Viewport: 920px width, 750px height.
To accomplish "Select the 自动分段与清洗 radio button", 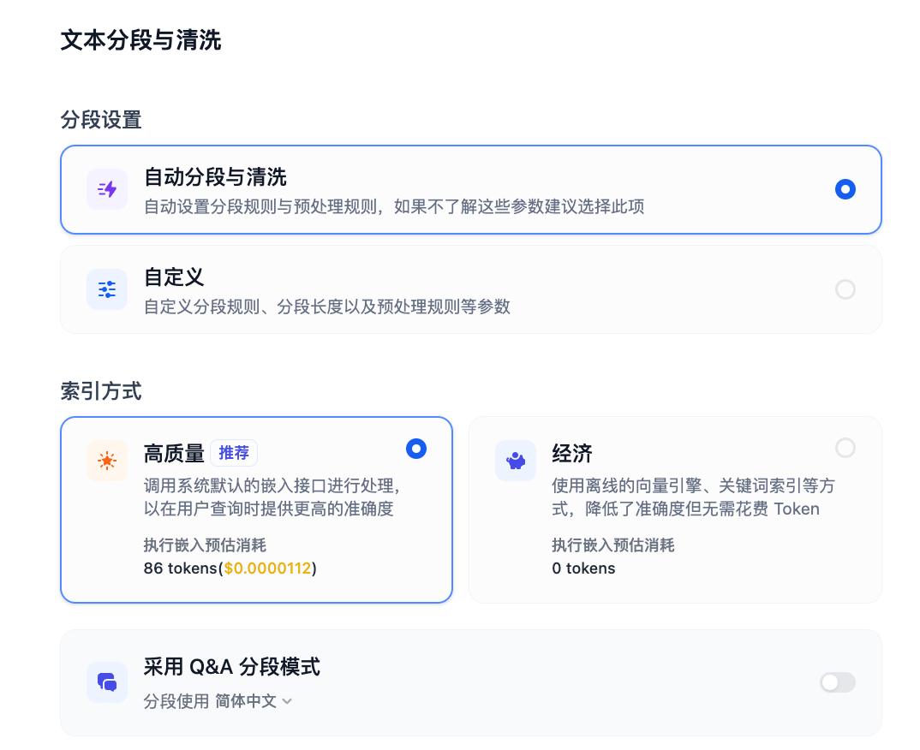I will 845,189.
